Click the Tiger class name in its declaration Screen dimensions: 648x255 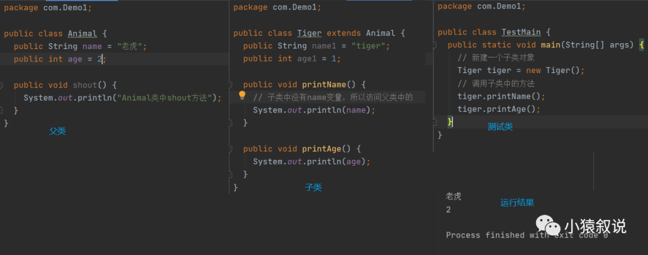coord(309,33)
